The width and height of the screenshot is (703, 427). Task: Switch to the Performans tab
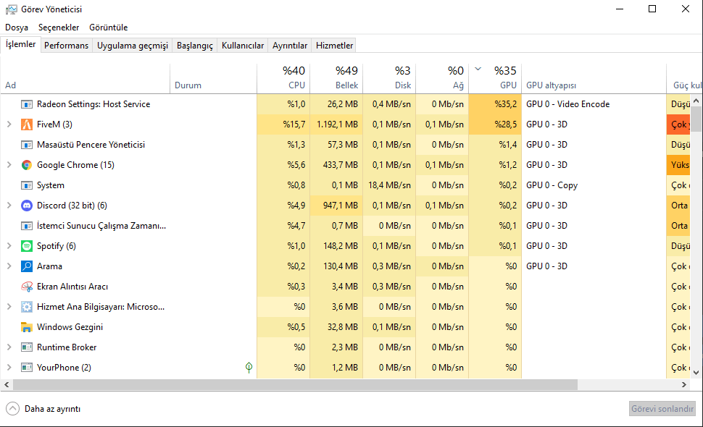click(67, 46)
